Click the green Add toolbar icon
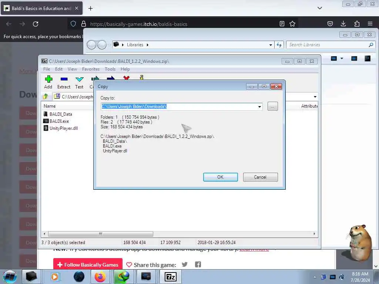The image size is (379, 284). pos(48,79)
